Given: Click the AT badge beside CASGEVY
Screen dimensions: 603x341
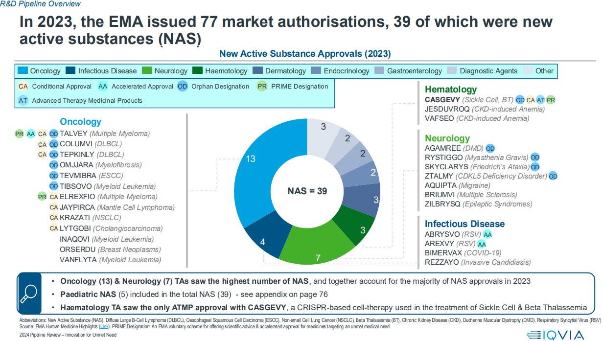Looking at the screenshot, I should pos(540,100).
